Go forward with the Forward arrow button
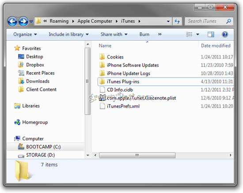Viewport: 243px width, 193px height. (23, 21)
